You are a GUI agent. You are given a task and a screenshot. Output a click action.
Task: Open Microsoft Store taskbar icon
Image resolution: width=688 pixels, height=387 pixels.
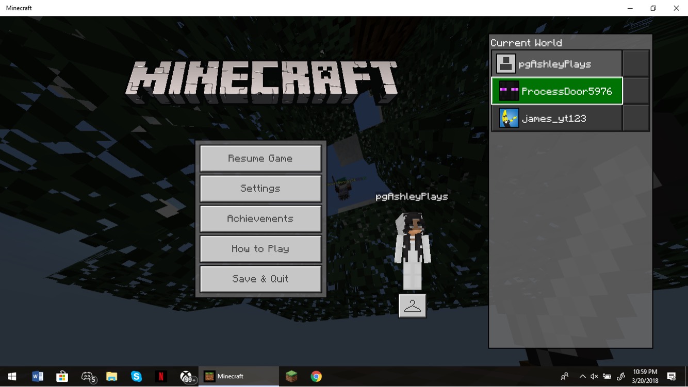pos(62,377)
